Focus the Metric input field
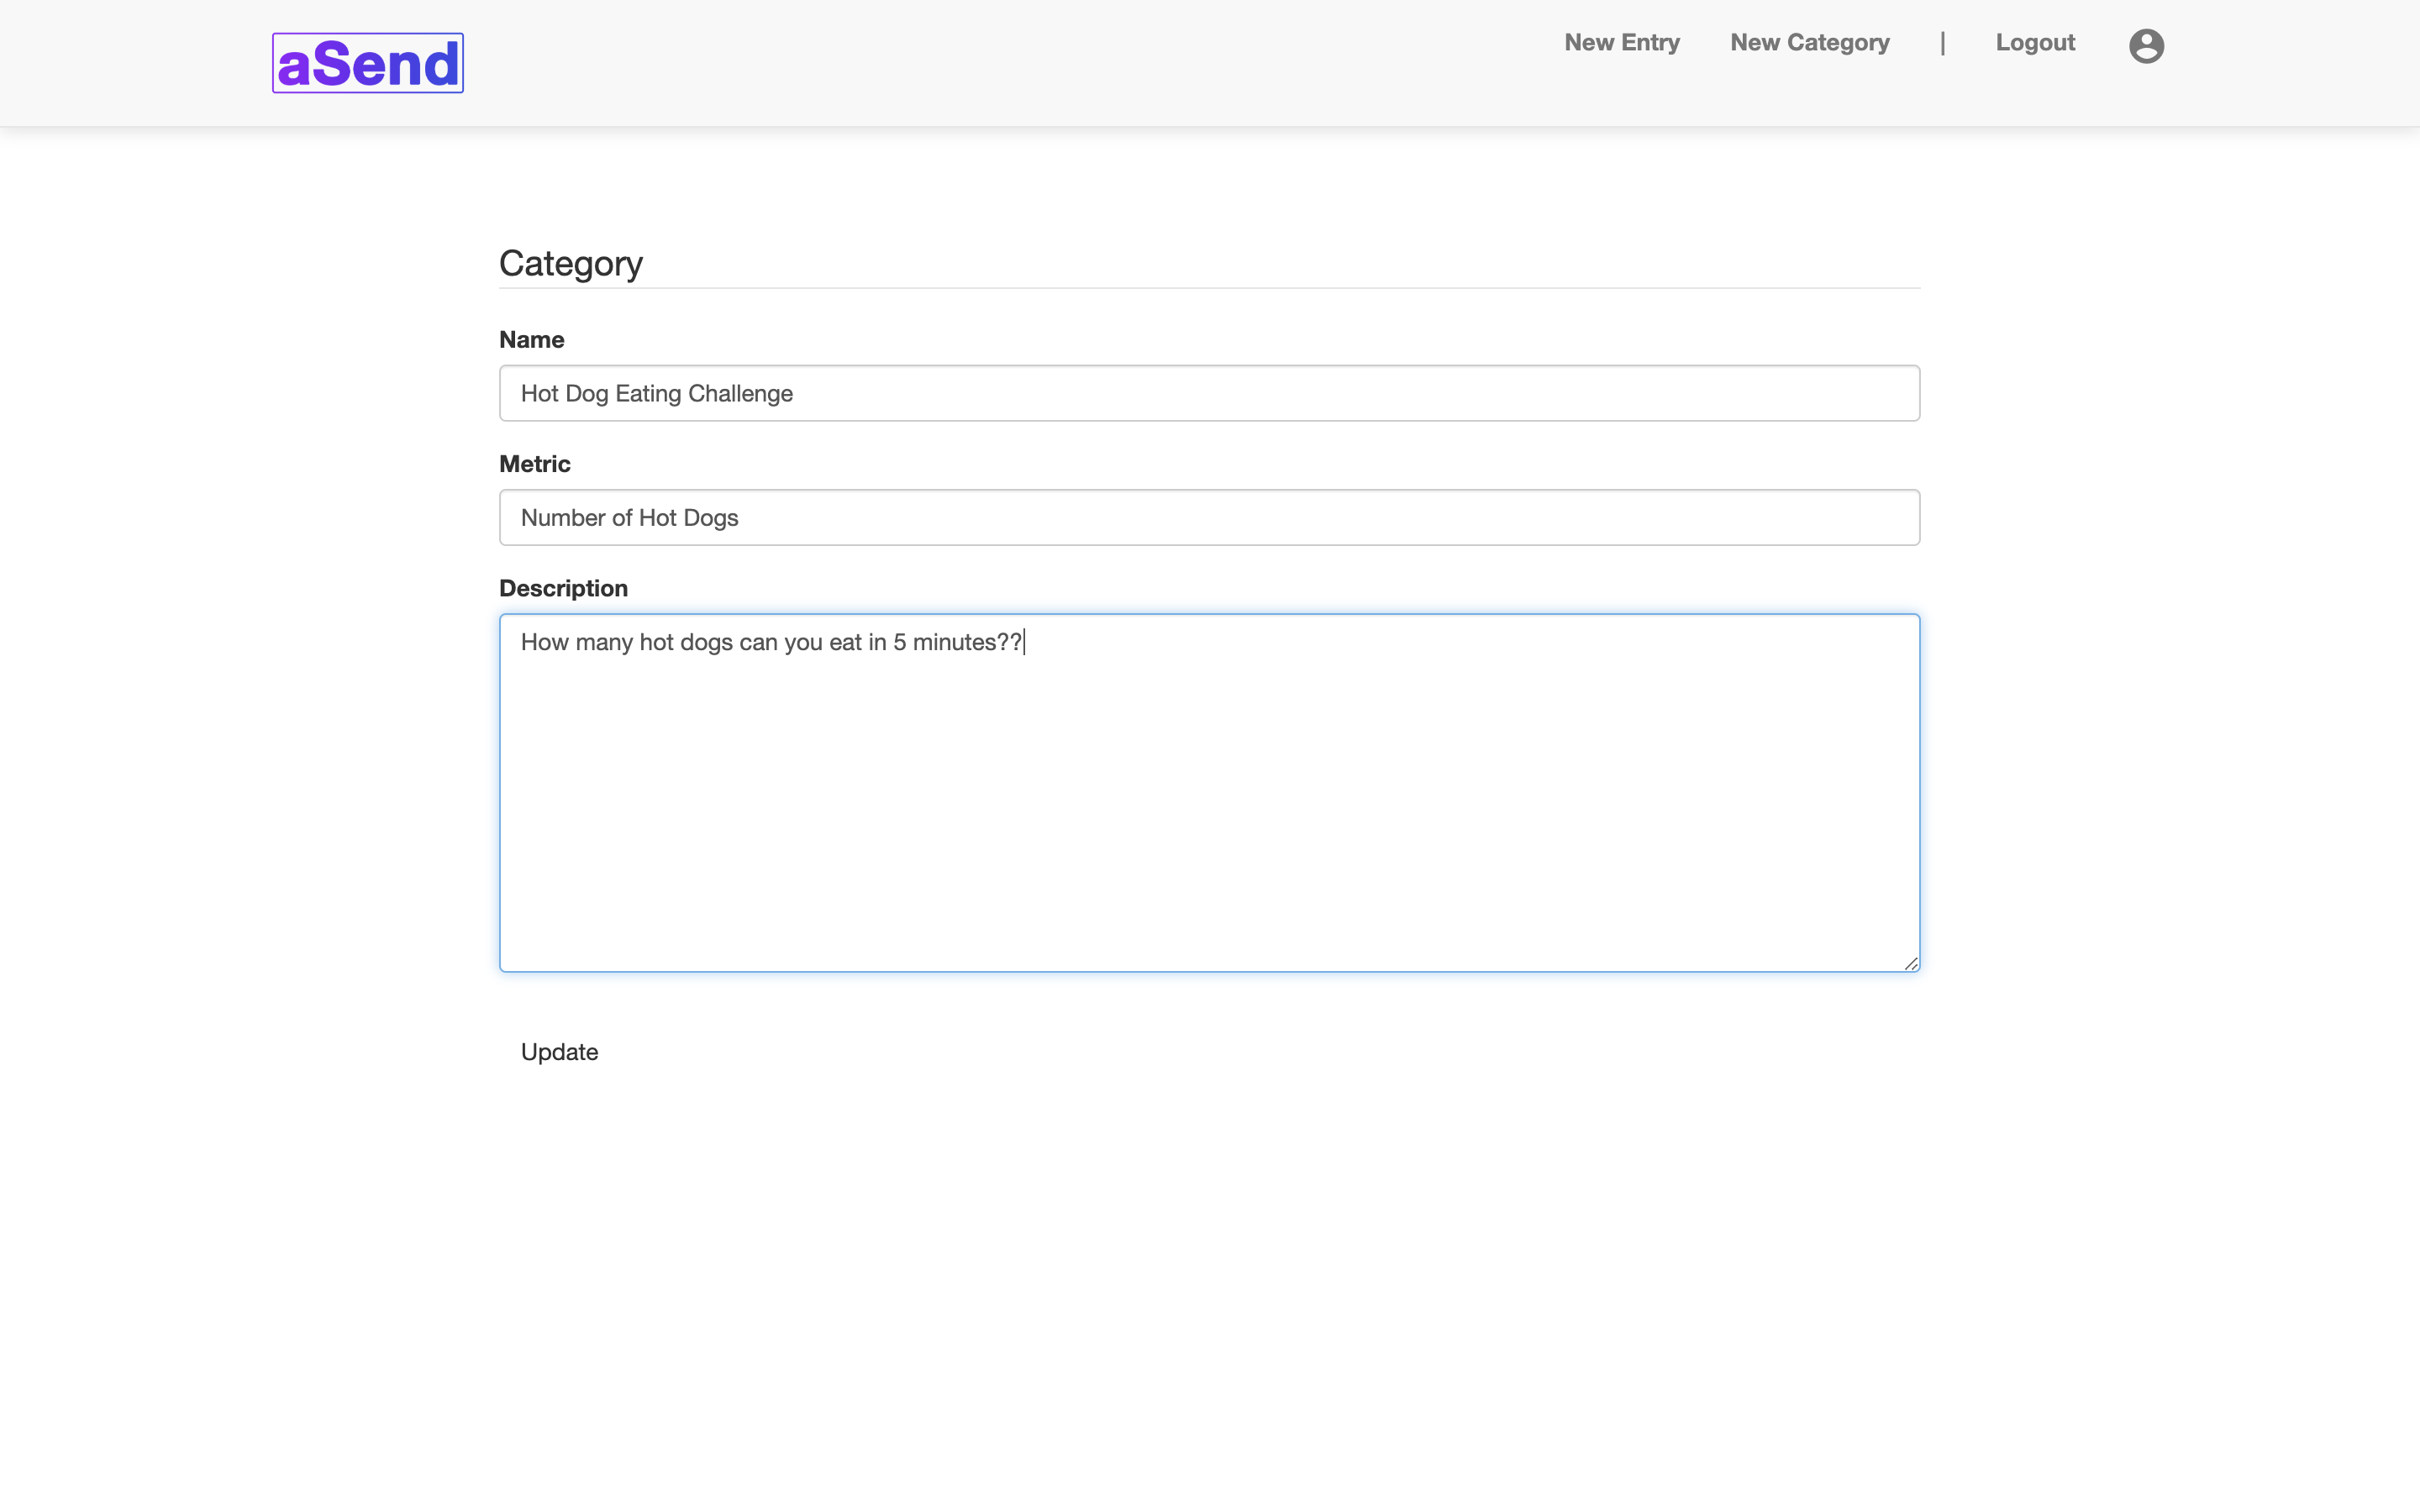2420x1512 pixels. point(1208,517)
